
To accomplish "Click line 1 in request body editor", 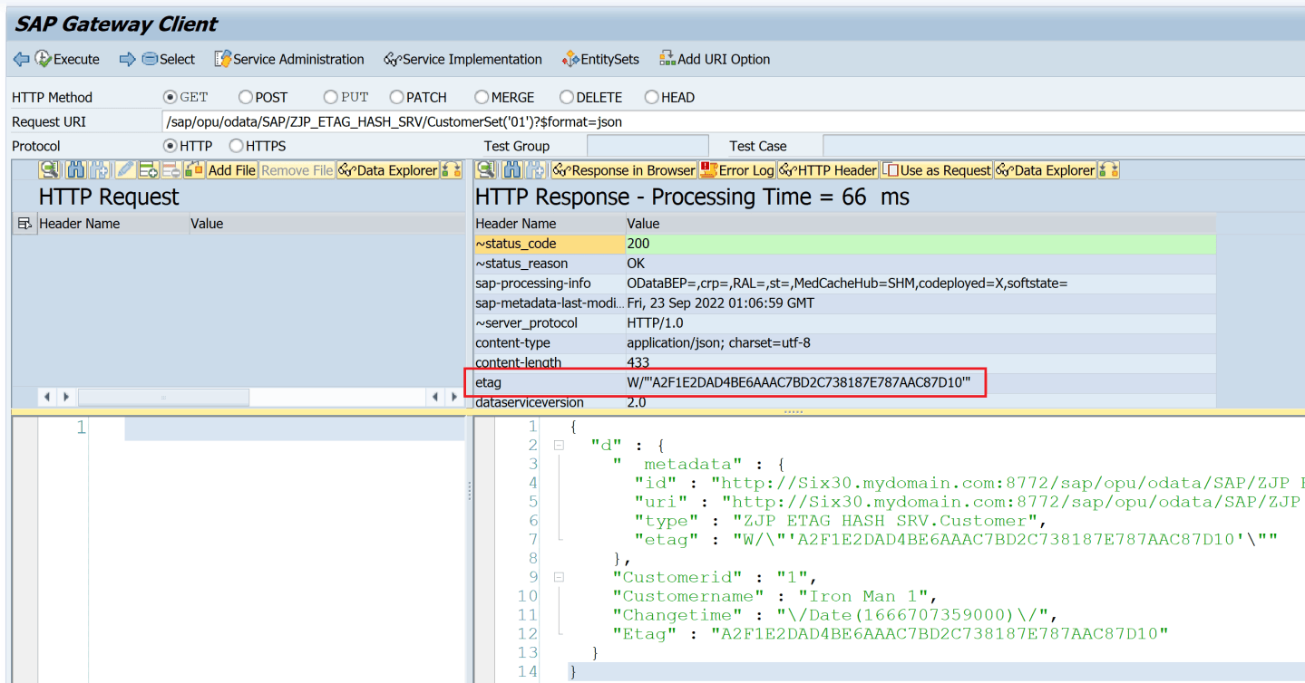I will (x=294, y=428).
